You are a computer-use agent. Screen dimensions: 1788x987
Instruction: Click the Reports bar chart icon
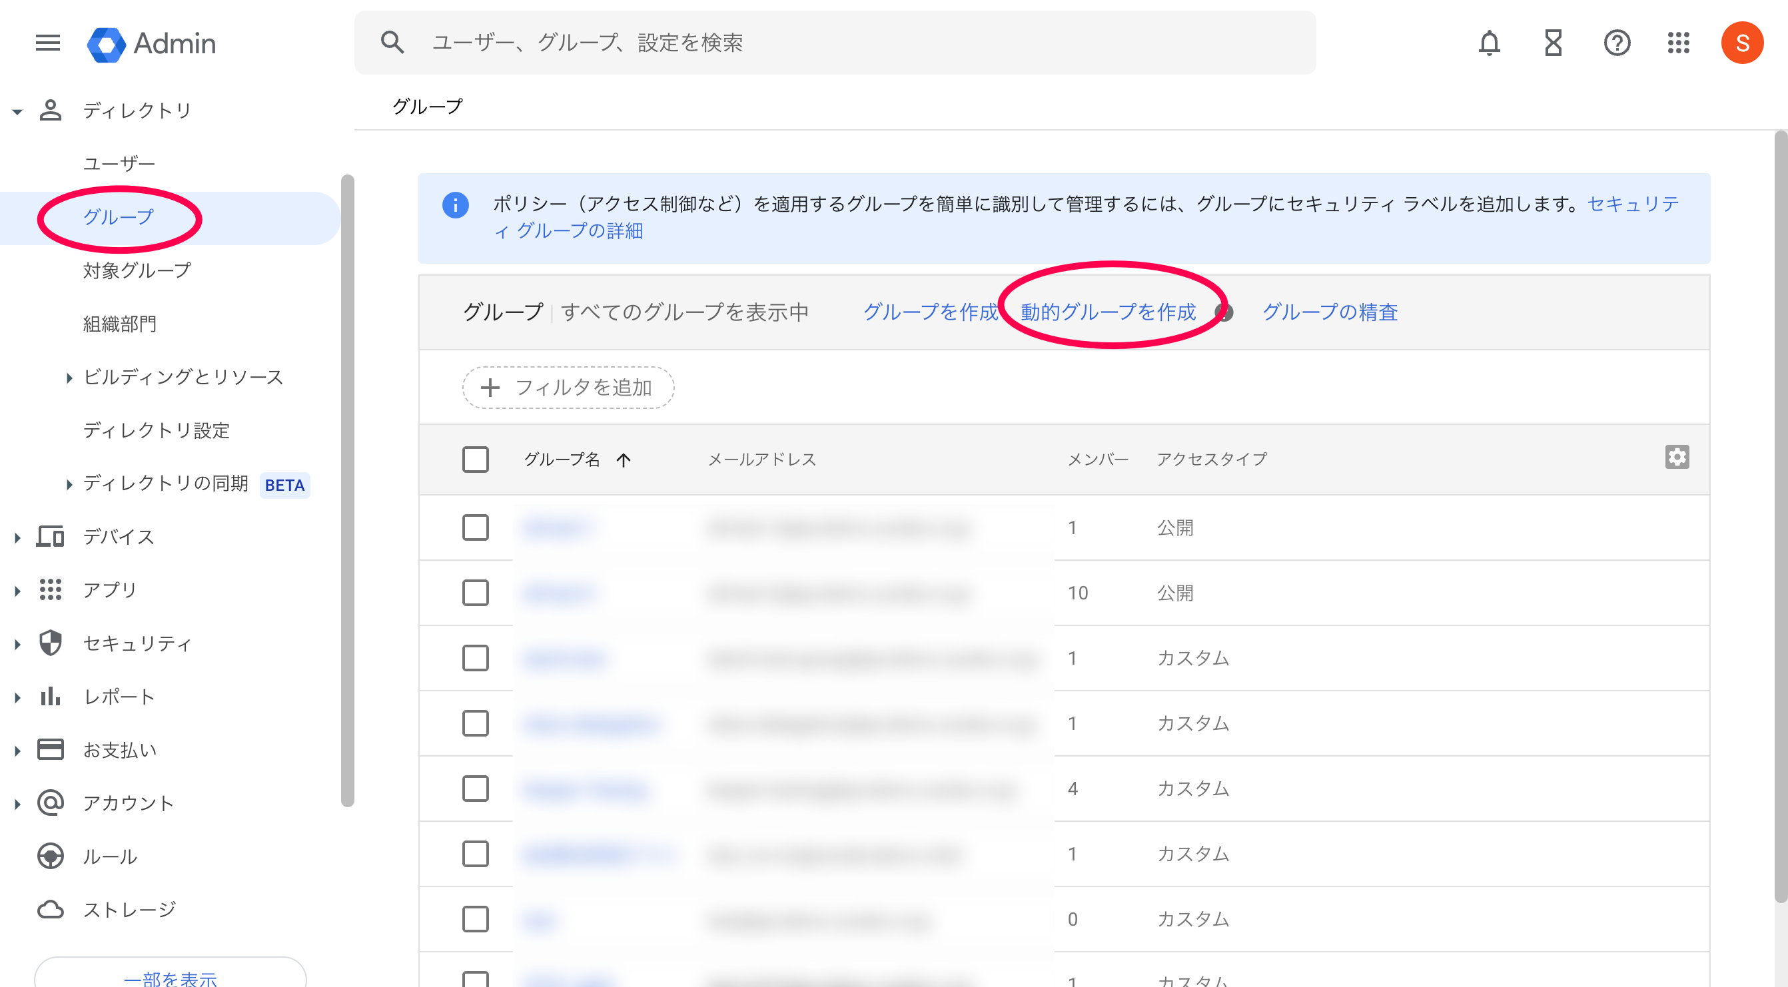coord(50,696)
